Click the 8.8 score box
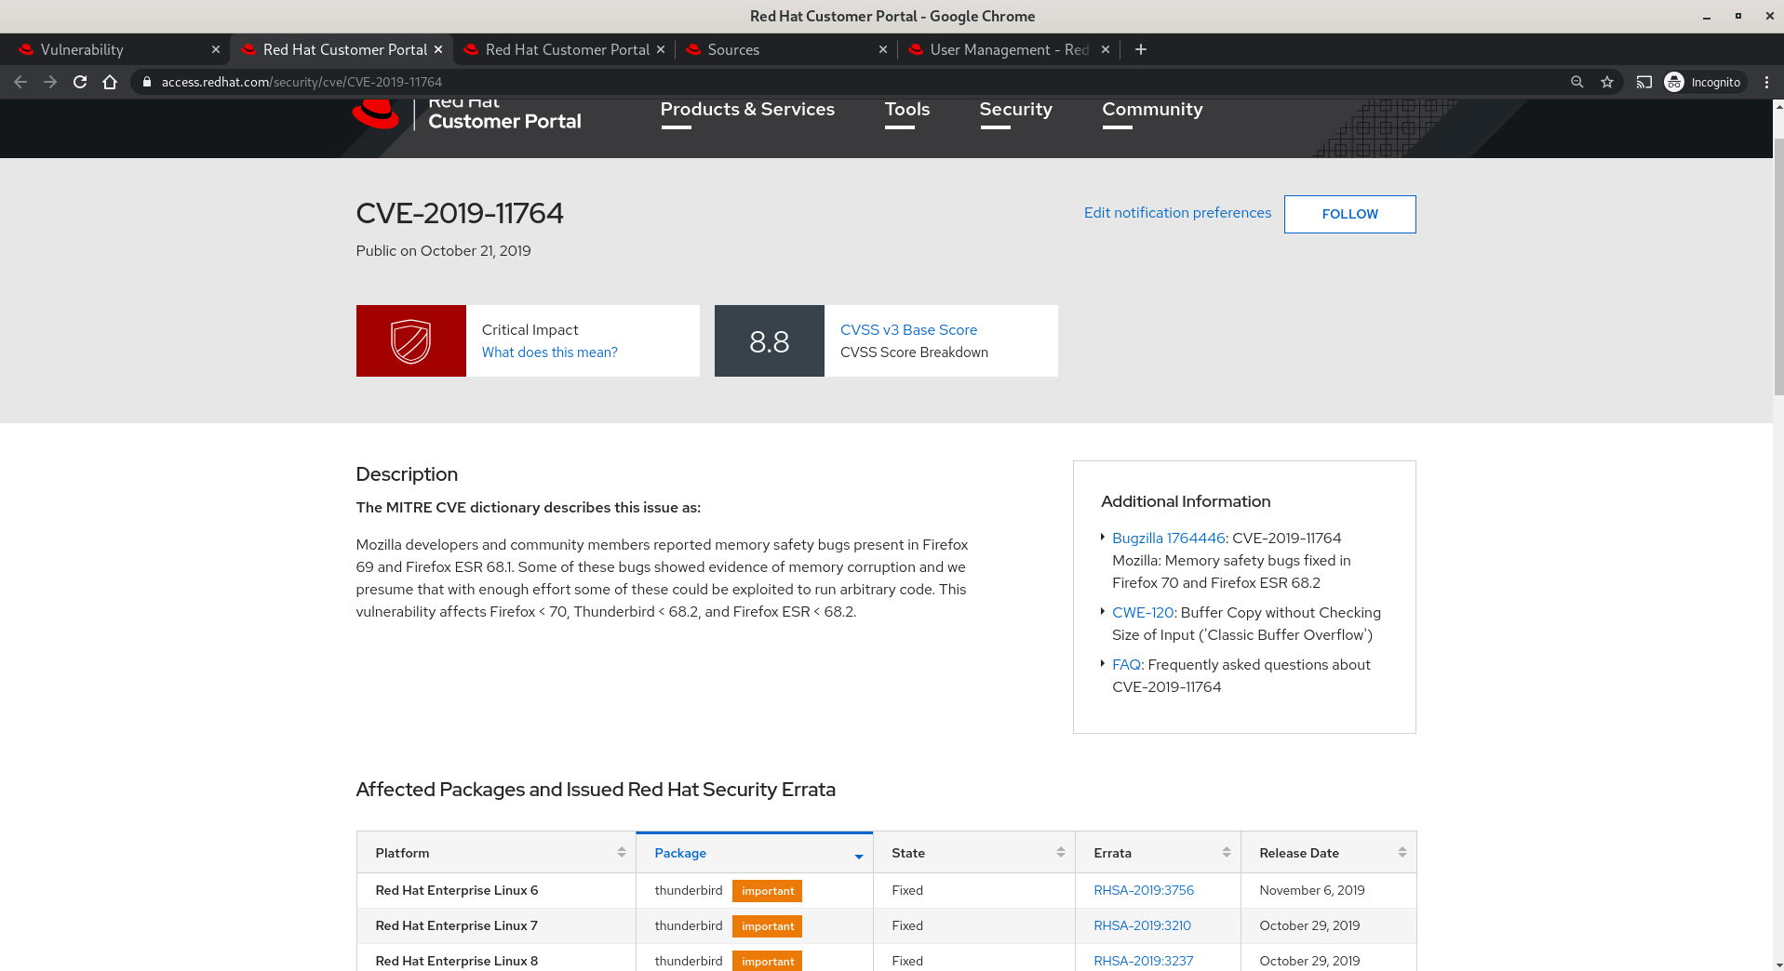The width and height of the screenshot is (1784, 971). point(769,341)
